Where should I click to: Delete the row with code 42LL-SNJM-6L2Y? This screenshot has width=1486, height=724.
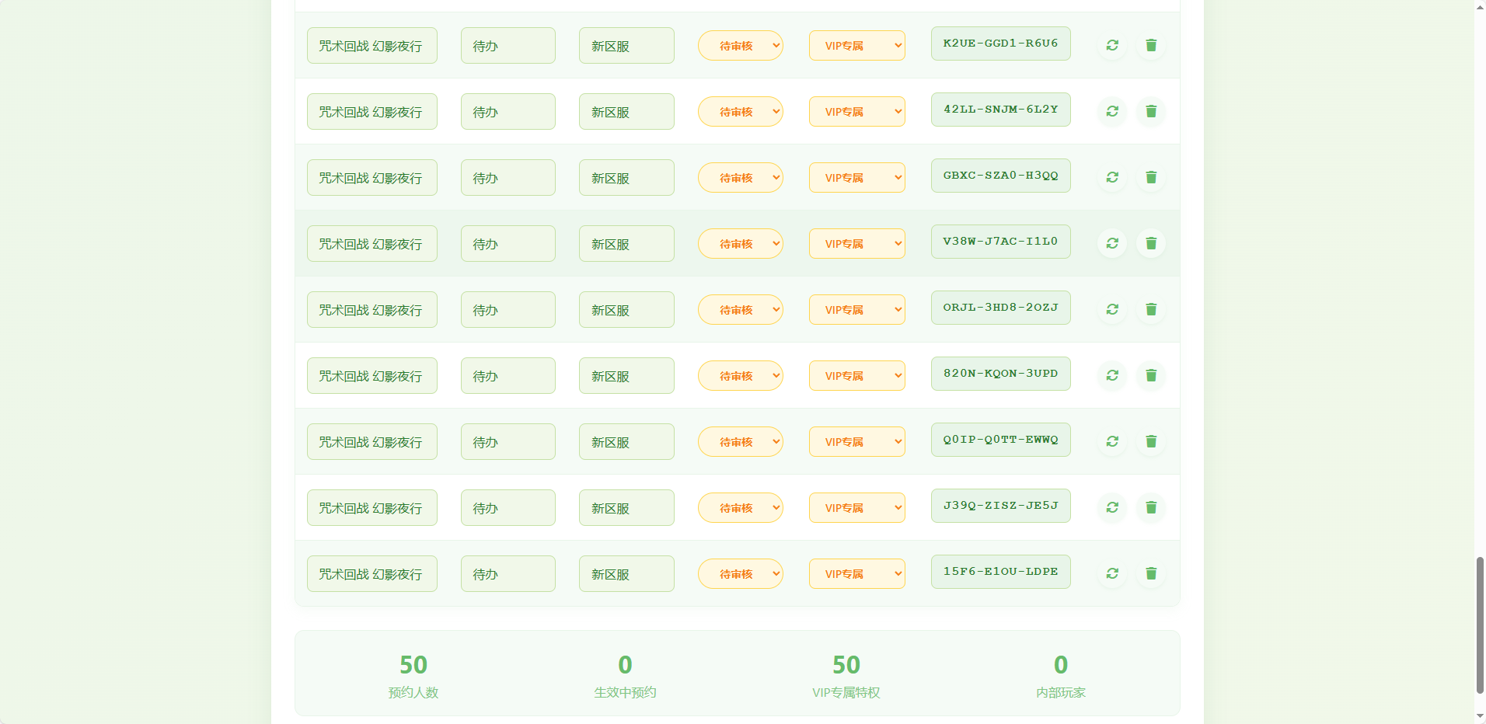coord(1151,111)
